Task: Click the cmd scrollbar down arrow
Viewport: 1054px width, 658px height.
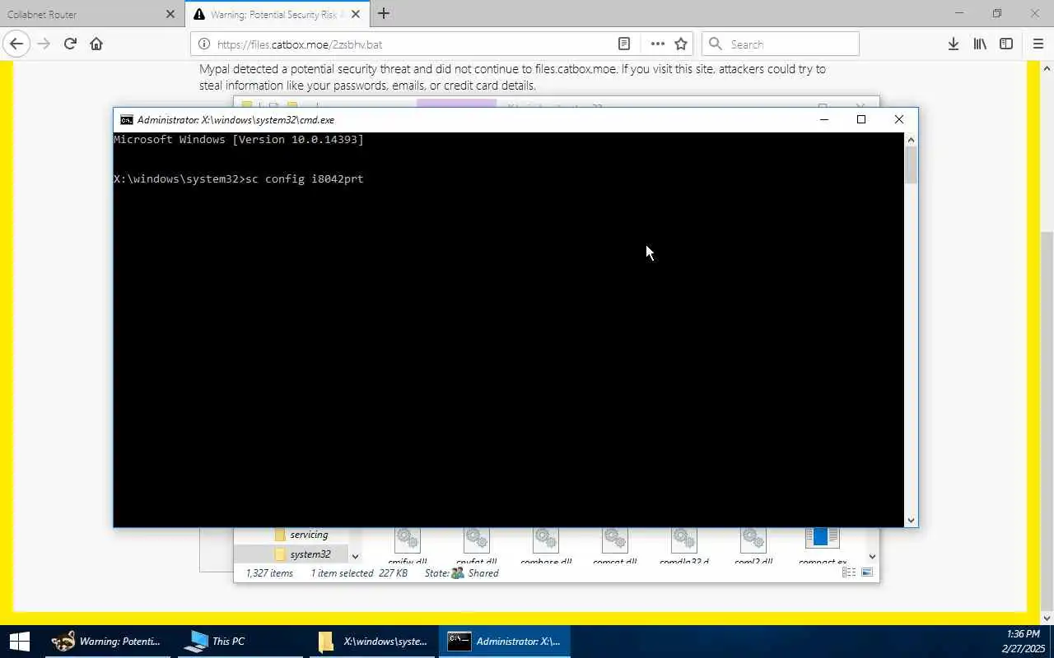Action: pyautogui.click(x=911, y=520)
